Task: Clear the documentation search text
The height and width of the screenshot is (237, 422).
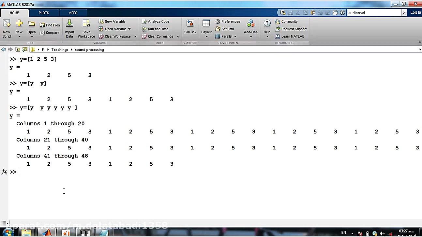Action: [404, 13]
